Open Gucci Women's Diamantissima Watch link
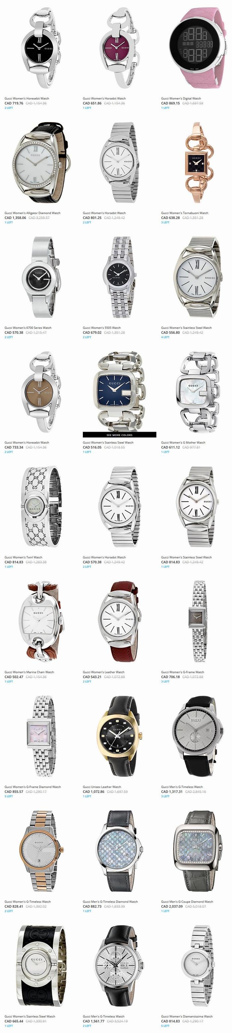Image resolution: width=232 pixels, height=1033 pixels. [187, 1016]
